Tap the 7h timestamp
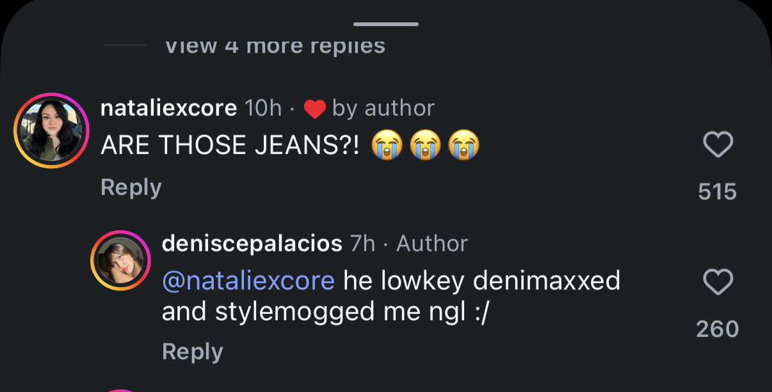Screen dimensions: 772x392 click(x=362, y=244)
